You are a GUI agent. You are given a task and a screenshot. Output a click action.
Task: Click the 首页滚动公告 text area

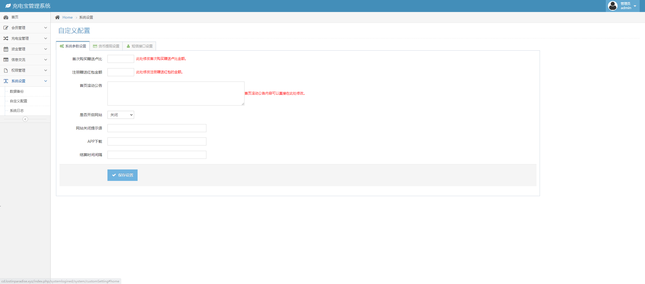(x=176, y=94)
